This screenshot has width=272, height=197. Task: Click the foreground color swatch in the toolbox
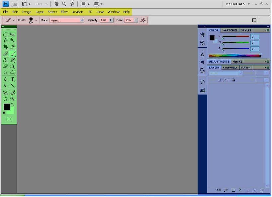click(x=7, y=107)
